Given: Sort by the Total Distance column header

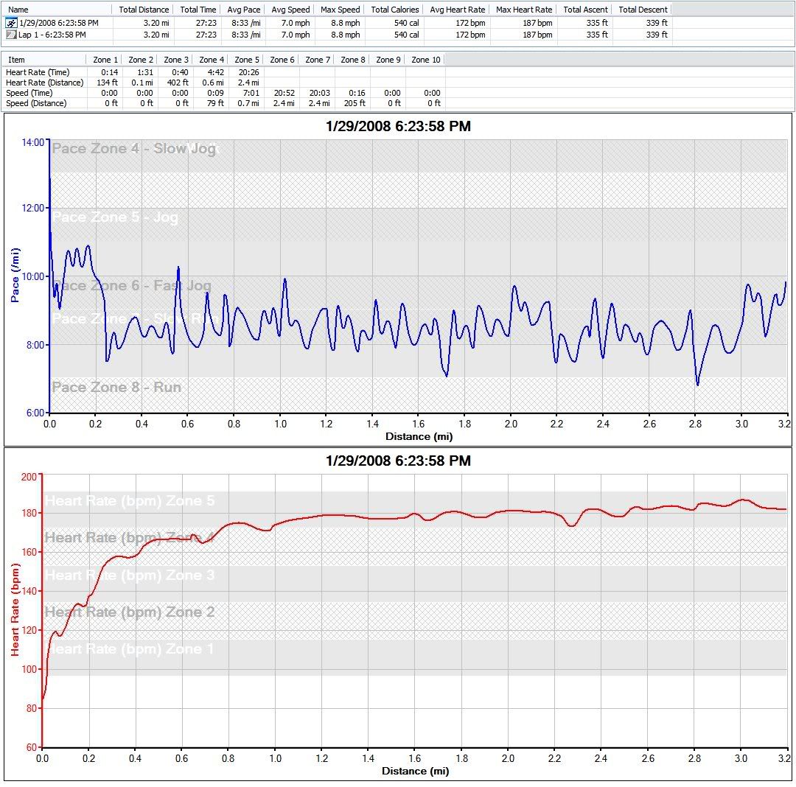Looking at the screenshot, I should [144, 10].
